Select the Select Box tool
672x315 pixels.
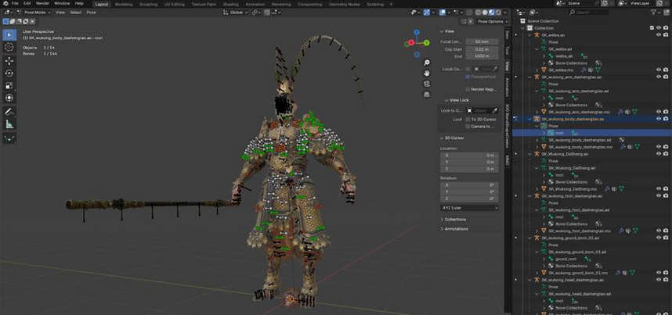coord(9,35)
